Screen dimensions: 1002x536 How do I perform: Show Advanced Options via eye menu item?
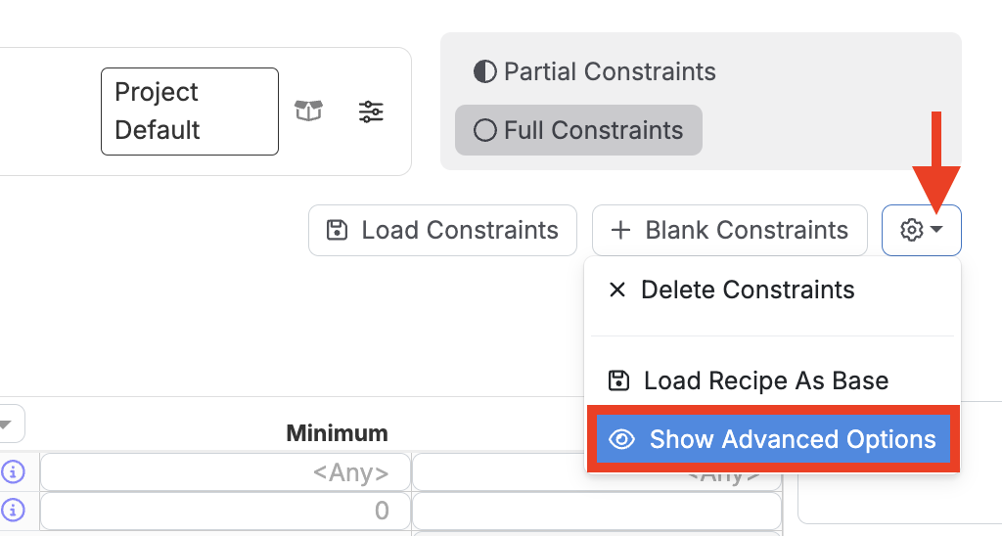[x=773, y=439]
